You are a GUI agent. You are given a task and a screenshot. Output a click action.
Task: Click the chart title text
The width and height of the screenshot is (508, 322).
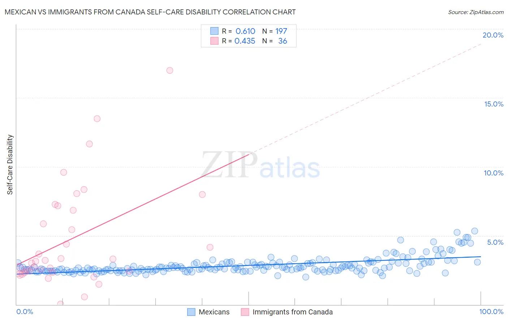(150, 12)
